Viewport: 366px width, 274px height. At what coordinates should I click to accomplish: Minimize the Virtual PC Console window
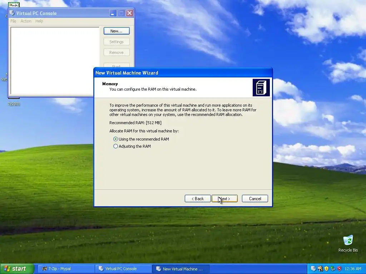(x=113, y=13)
